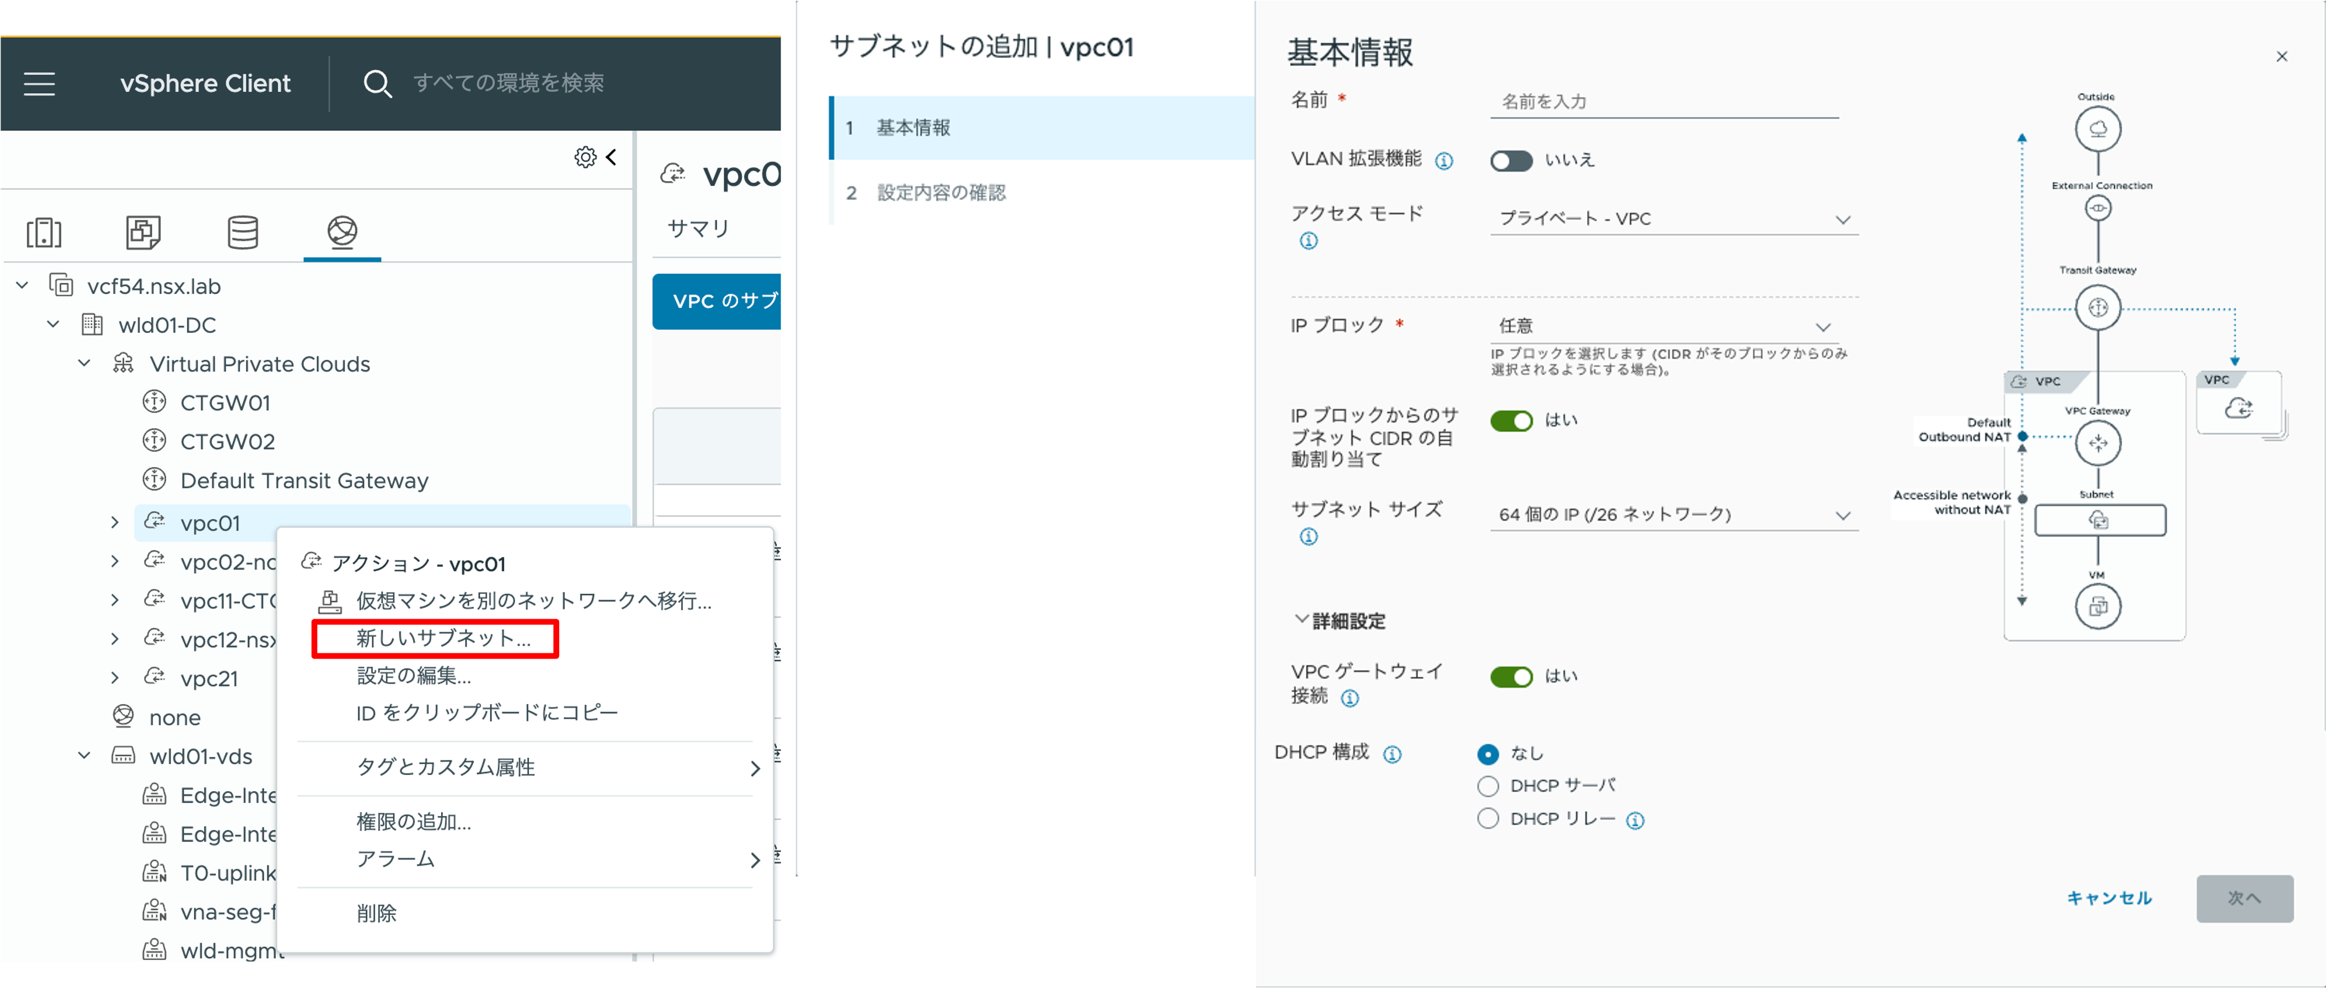The height and width of the screenshot is (989, 2326).
Task: Show VLAN 拡張機能 info tooltip icon
Action: (1445, 161)
